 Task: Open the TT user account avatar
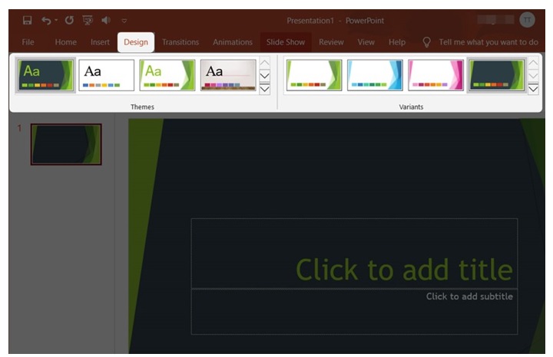(527, 20)
